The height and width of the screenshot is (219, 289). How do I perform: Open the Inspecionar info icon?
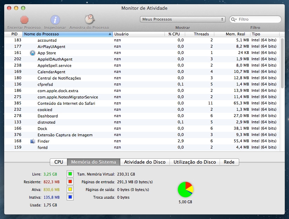[55, 20]
